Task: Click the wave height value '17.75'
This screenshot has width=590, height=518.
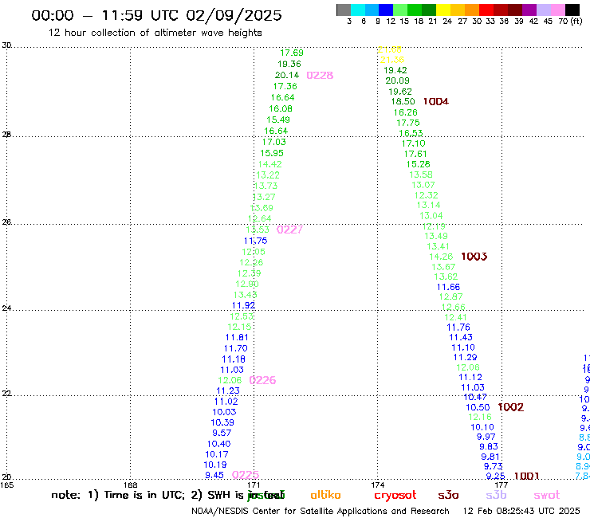Action: (x=408, y=123)
